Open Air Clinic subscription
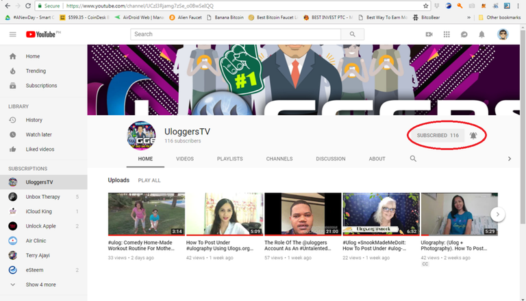This screenshot has height=301, width=526. click(x=44, y=241)
